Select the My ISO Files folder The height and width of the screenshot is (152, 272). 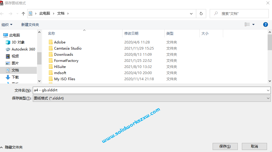(65, 79)
